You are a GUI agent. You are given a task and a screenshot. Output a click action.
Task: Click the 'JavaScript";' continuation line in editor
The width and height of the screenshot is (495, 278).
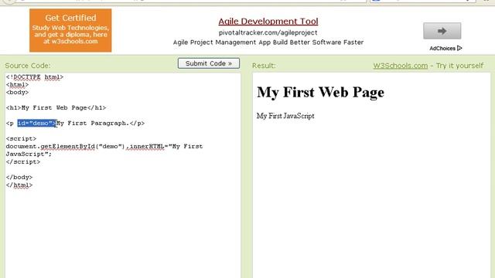[29, 154]
